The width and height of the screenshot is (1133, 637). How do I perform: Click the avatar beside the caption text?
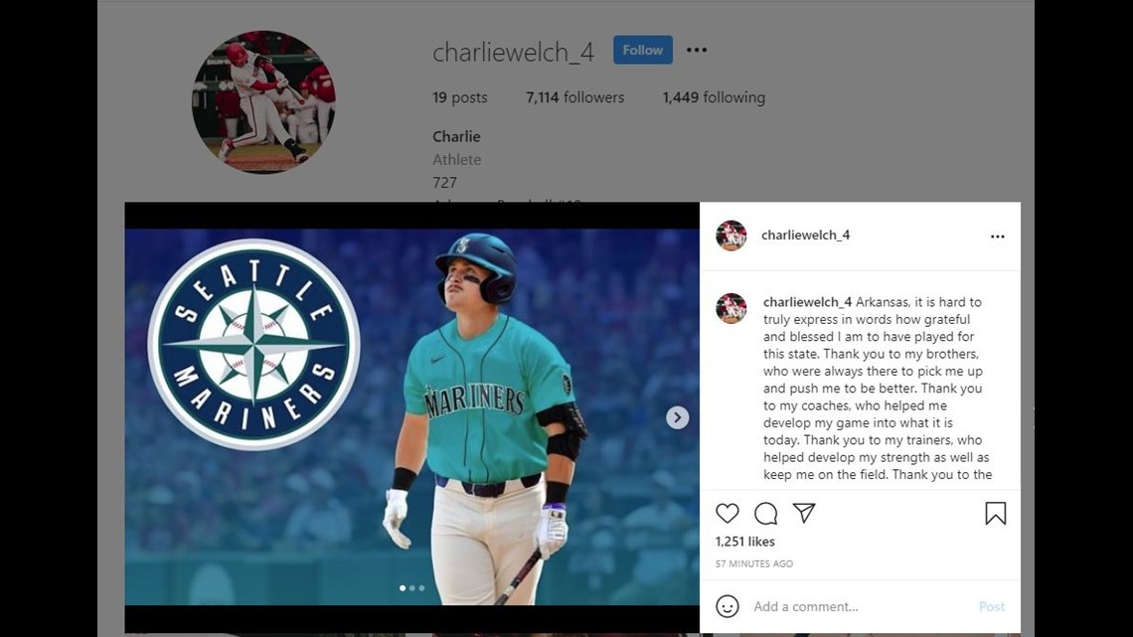[x=730, y=308]
